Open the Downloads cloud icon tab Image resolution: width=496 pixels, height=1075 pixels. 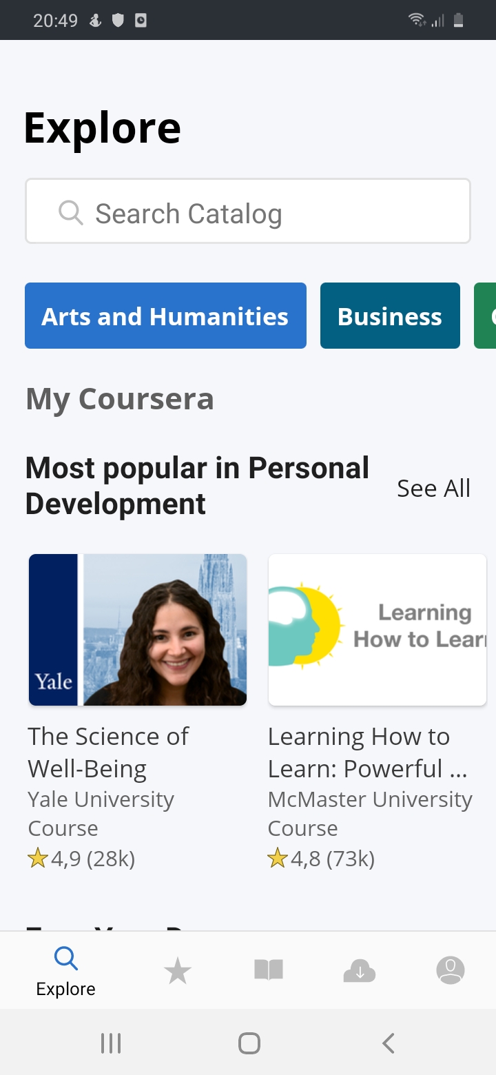359,971
